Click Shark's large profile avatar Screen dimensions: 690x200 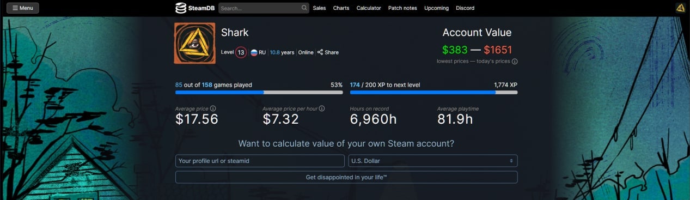pos(195,43)
